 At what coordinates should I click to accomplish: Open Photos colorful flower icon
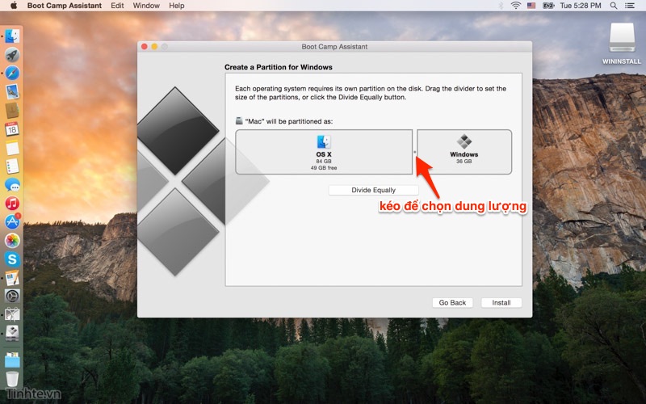click(x=12, y=240)
